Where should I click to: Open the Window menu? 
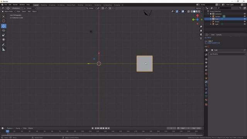22,5
